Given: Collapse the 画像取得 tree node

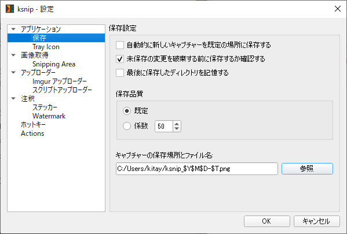Looking at the screenshot, I should coord(13,55).
